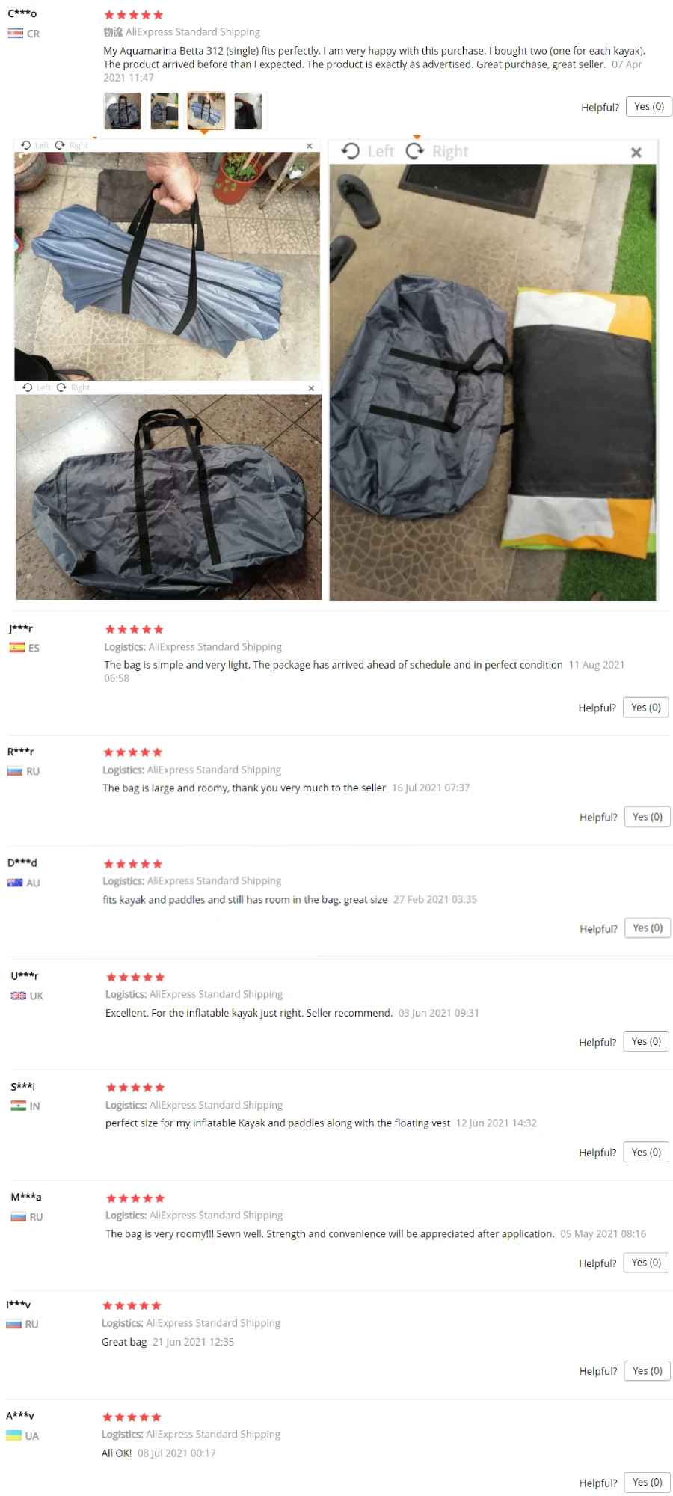Select the highlighted third review thumbnail

point(206,111)
